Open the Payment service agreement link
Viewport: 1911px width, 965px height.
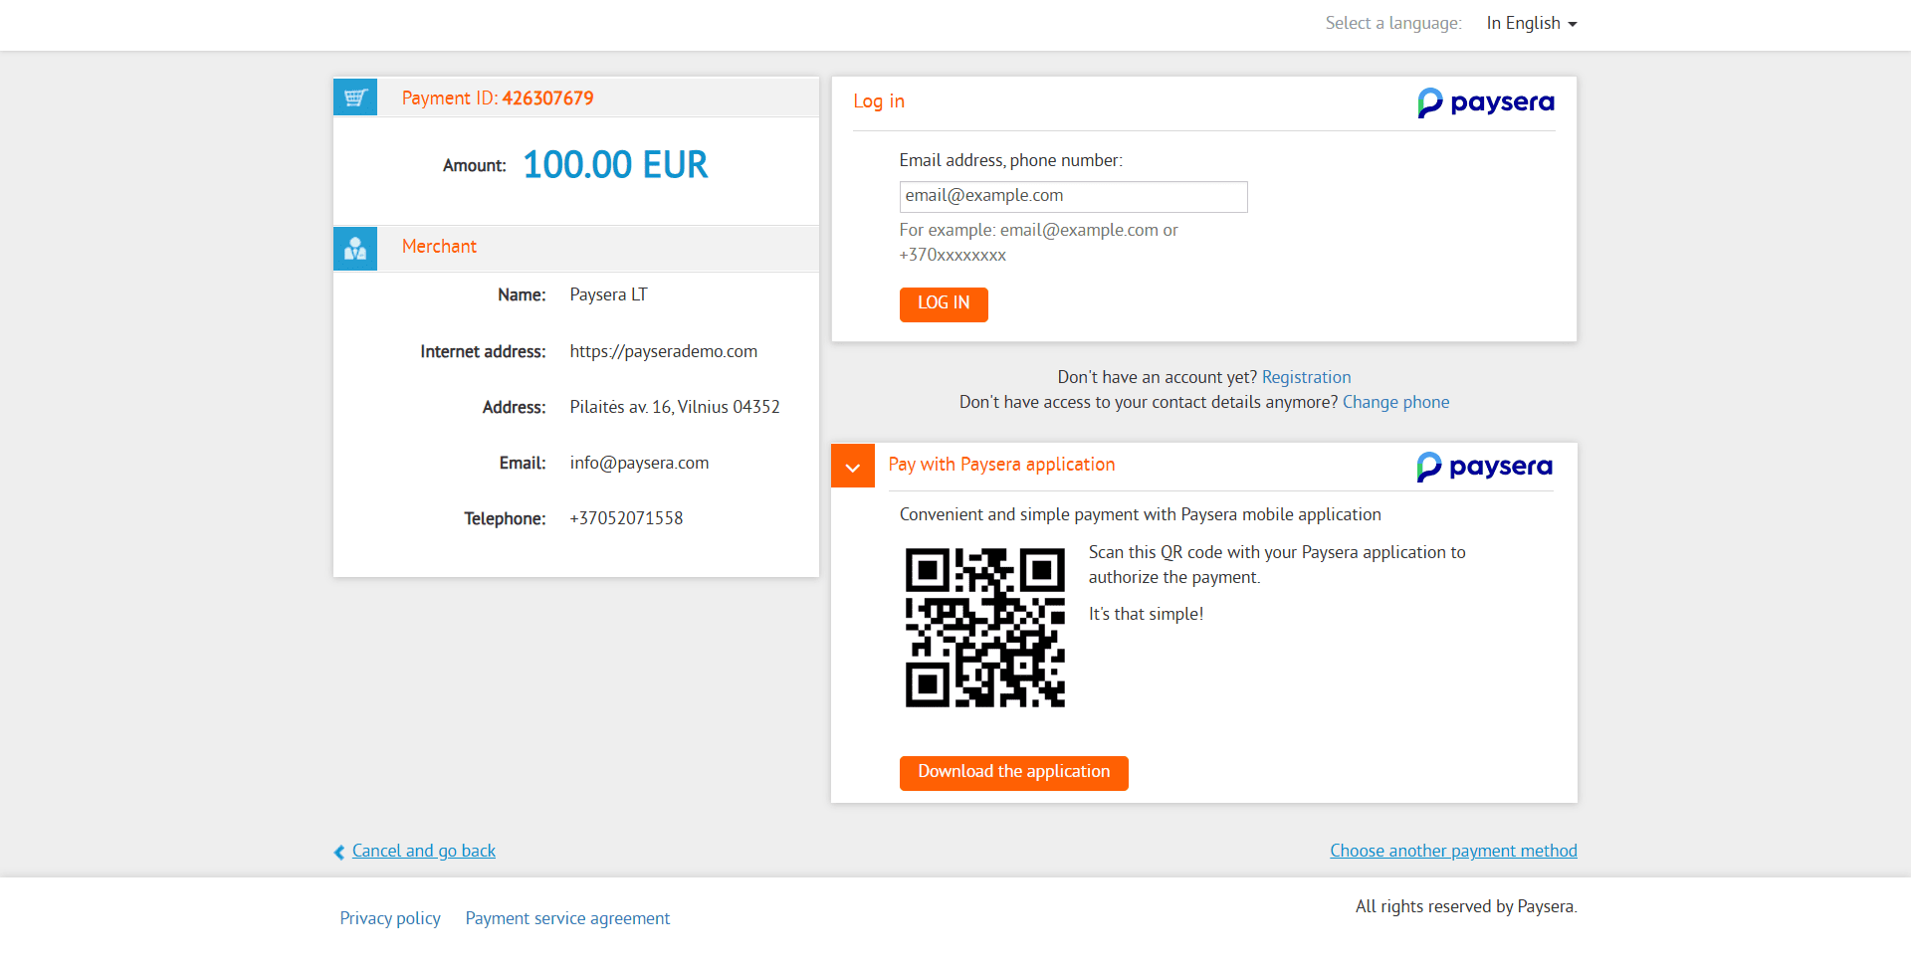(567, 918)
